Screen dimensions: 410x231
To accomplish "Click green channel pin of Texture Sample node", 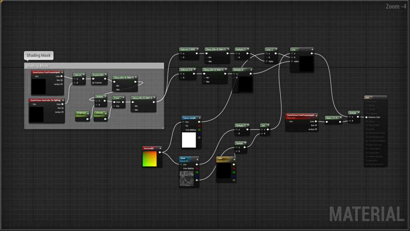I will point(199,130).
